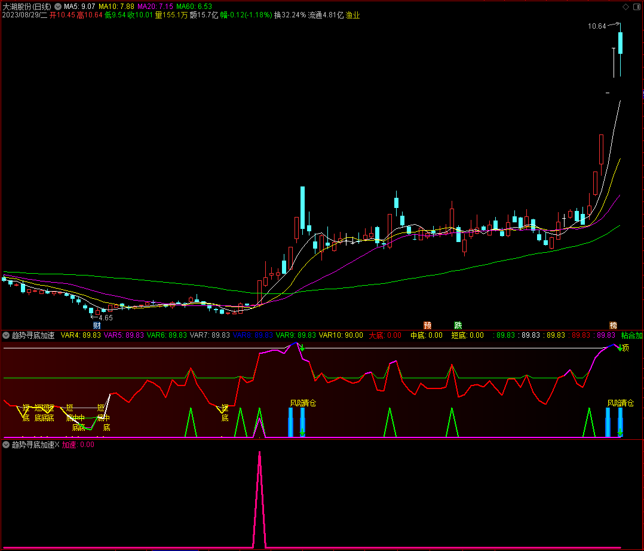Click the 换32.24% turnover rate
Screen dimensions: 644x551
tap(290, 15)
